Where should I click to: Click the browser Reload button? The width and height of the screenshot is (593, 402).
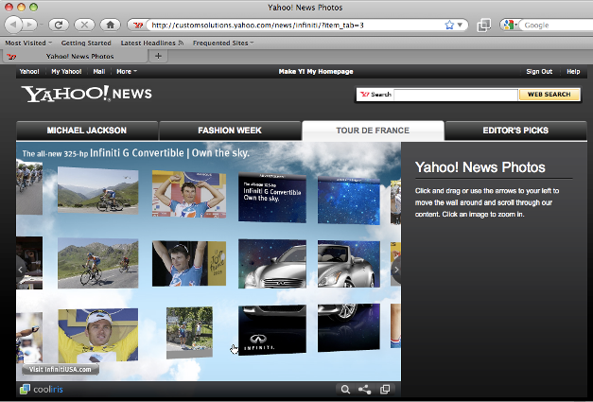click(58, 25)
